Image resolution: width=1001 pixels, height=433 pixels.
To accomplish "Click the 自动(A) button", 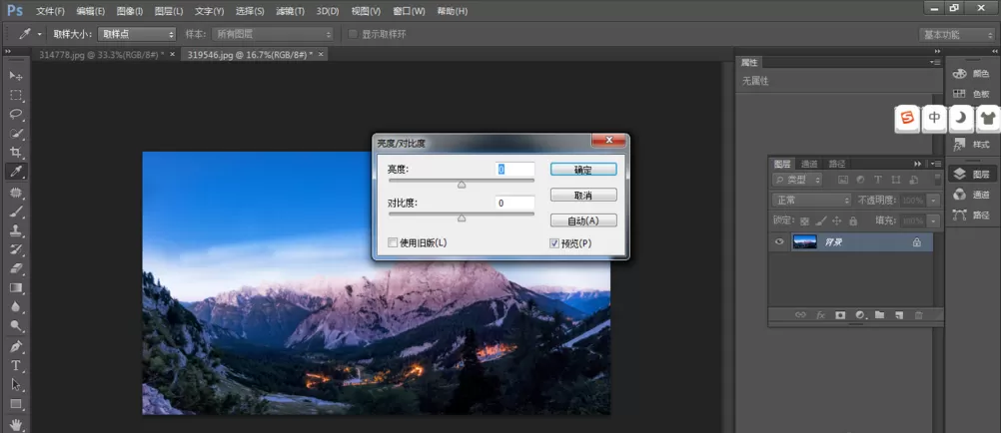I will (x=583, y=220).
